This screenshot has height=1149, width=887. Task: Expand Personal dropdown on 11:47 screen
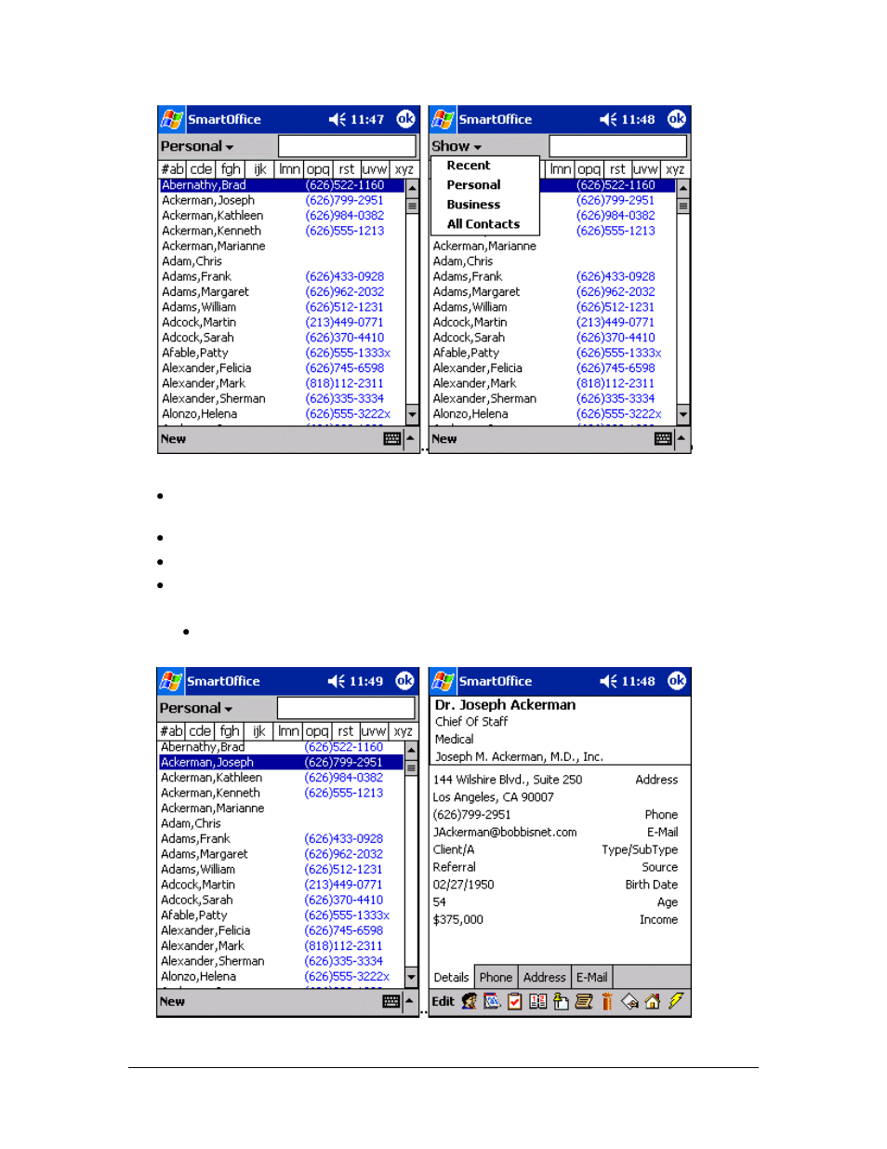pos(197,146)
